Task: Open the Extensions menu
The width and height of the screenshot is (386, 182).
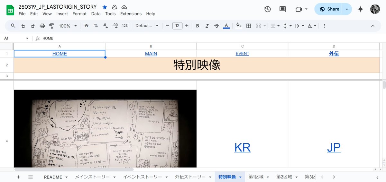Action: (131, 14)
